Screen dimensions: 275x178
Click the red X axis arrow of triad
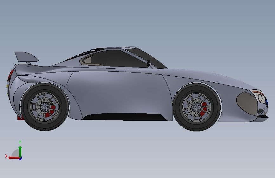pos(14,158)
